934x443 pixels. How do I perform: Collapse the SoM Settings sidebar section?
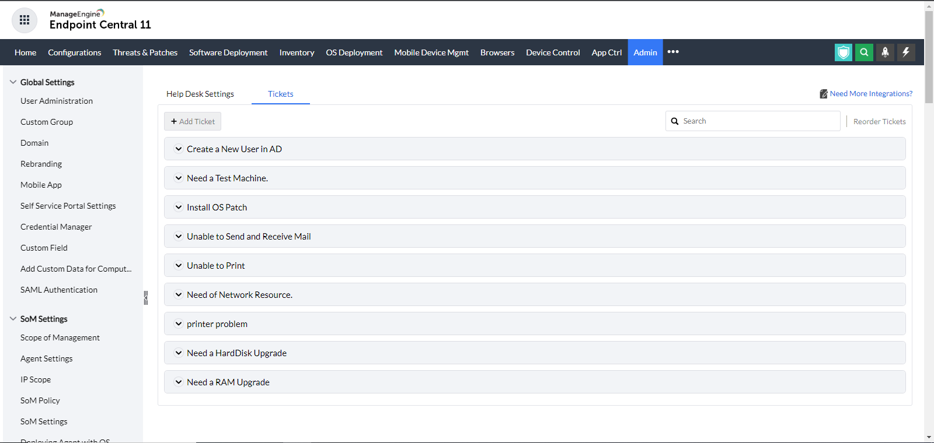(13, 319)
